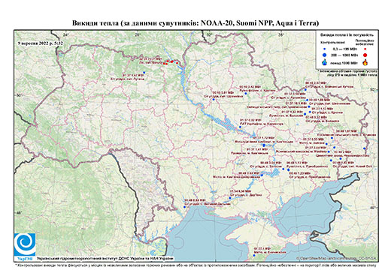Screen dimensions: 391x276
Task: Select the large red circle legend symbol
Action: (365, 55)
